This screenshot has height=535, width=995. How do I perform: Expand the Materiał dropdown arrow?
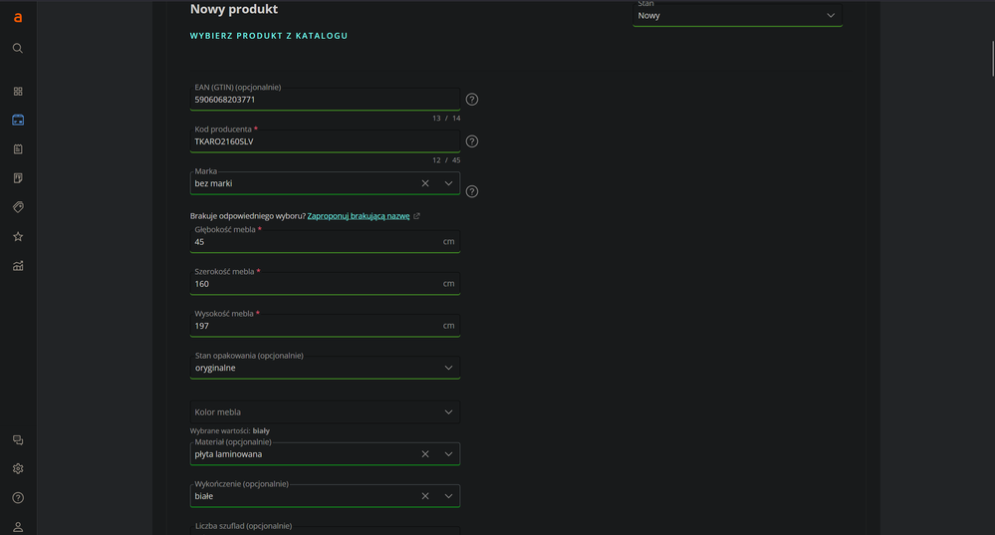point(448,454)
